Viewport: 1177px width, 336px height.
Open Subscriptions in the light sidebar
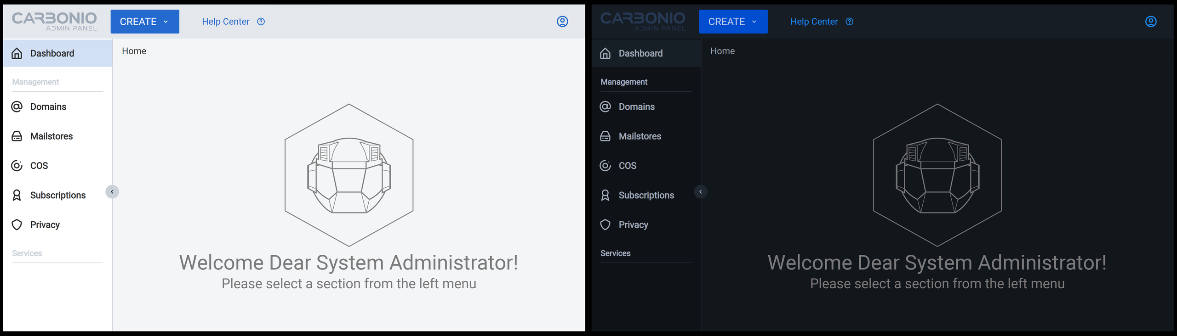tap(58, 196)
